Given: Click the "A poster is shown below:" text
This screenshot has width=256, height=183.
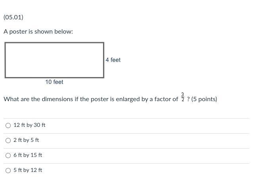Looking at the screenshot, I should [38, 32].
